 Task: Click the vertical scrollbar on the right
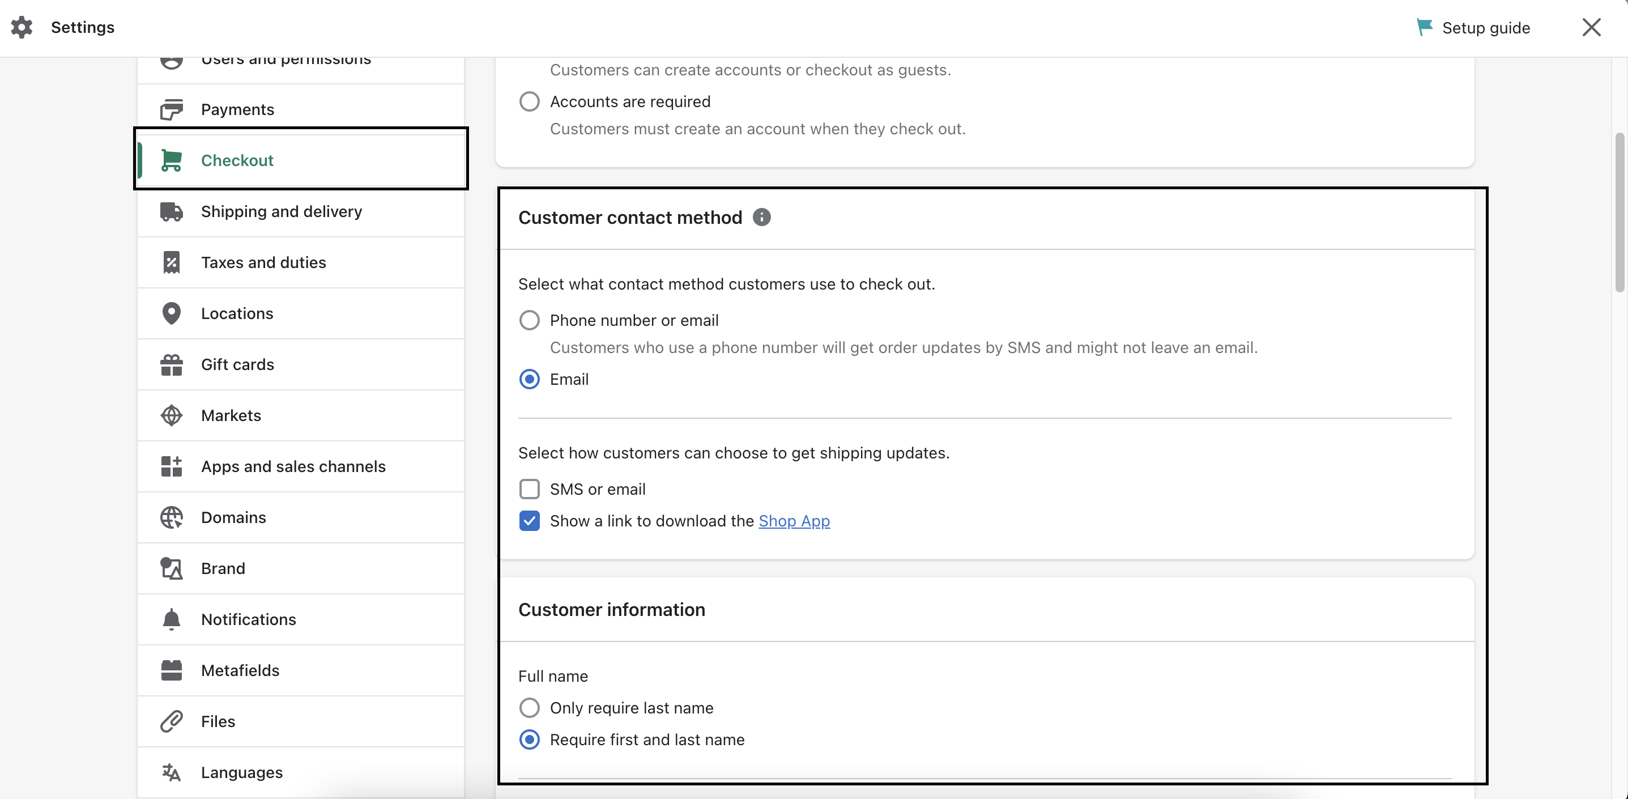tap(1619, 212)
